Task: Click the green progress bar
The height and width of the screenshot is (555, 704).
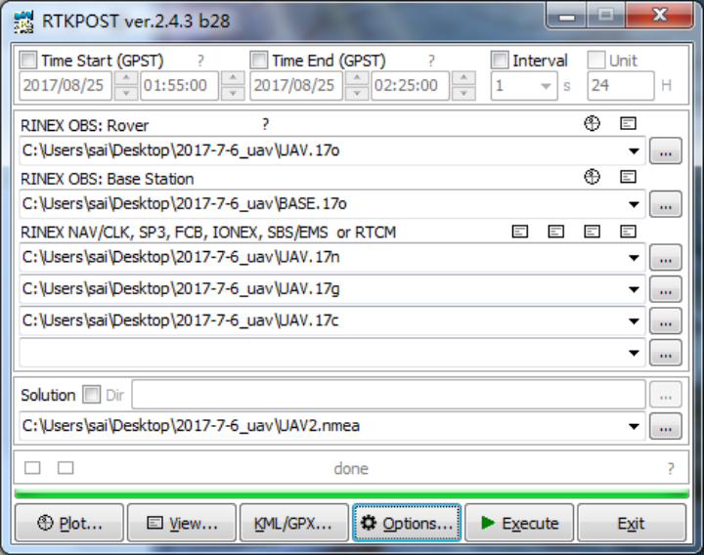Action: (x=352, y=494)
